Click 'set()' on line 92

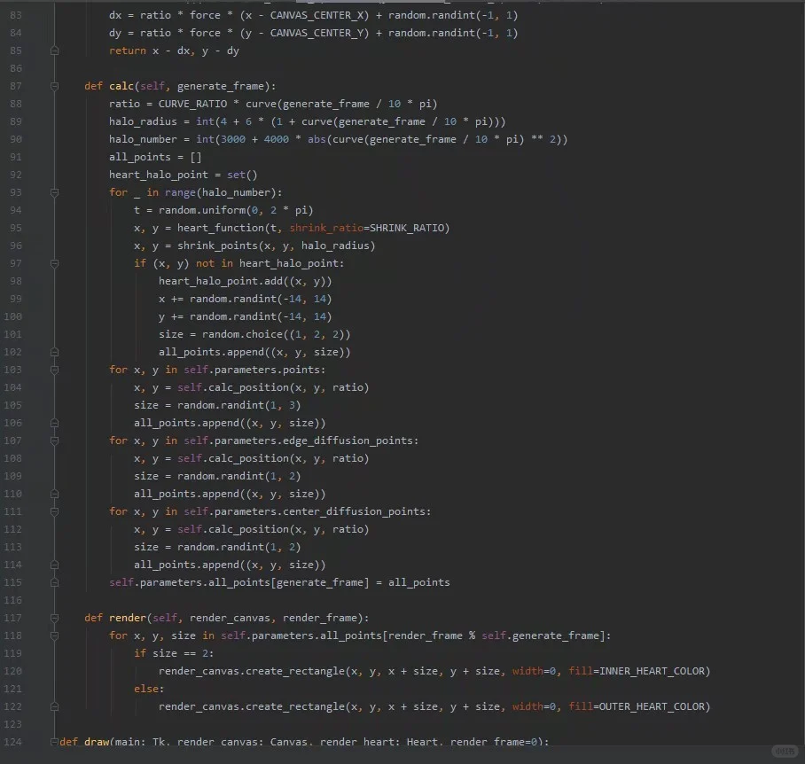(x=242, y=175)
